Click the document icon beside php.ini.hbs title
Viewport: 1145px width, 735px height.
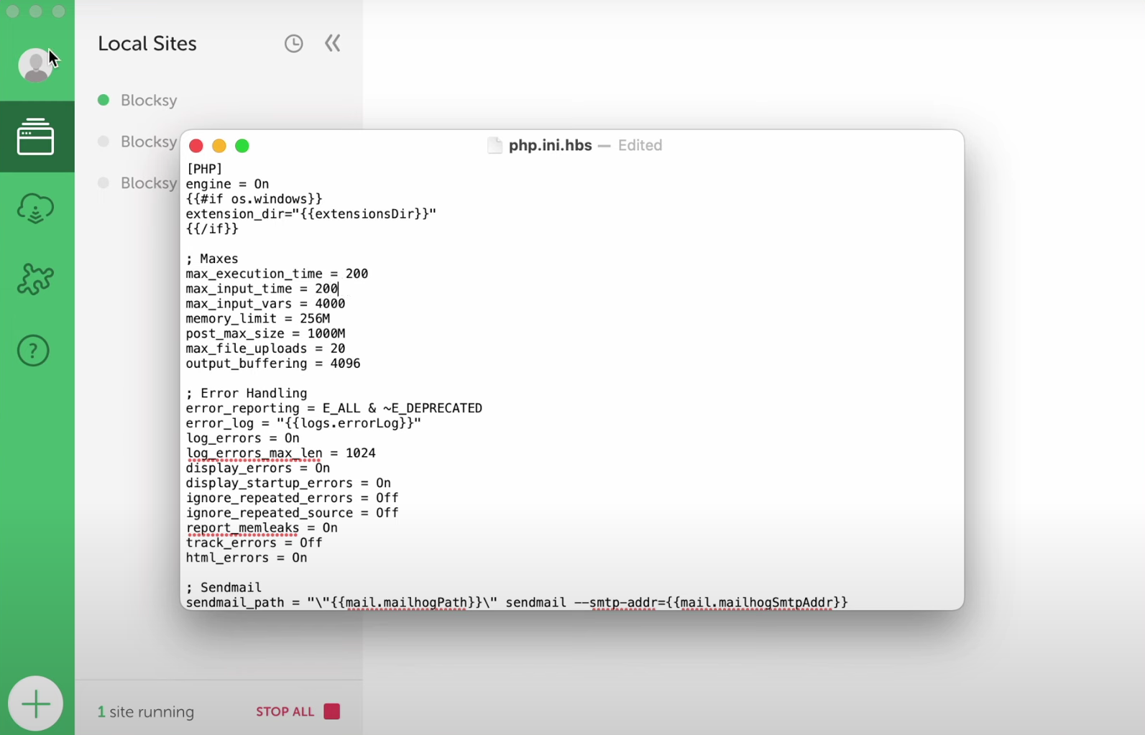pos(495,145)
